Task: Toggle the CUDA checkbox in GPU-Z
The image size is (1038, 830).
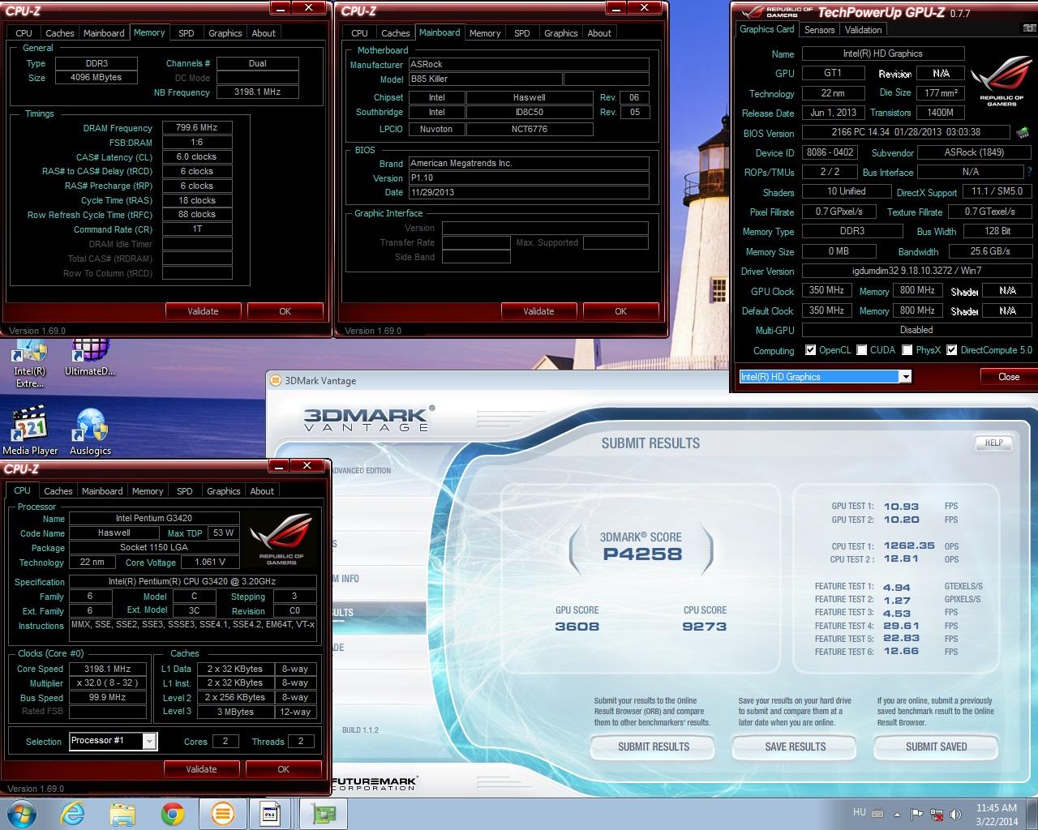Action: click(x=862, y=350)
